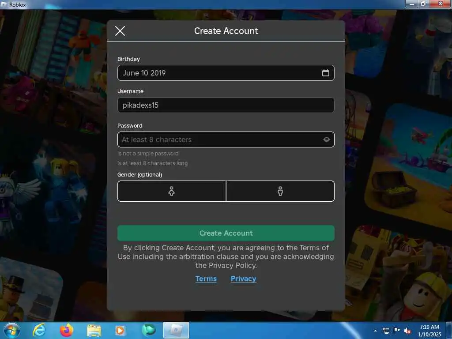452x339 pixels.
Task: Click the green Create Account button
Action: (x=226, y=233)
